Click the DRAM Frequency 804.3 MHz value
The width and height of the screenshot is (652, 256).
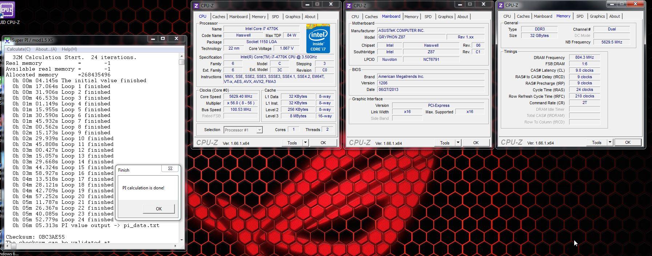coord(584,57)
